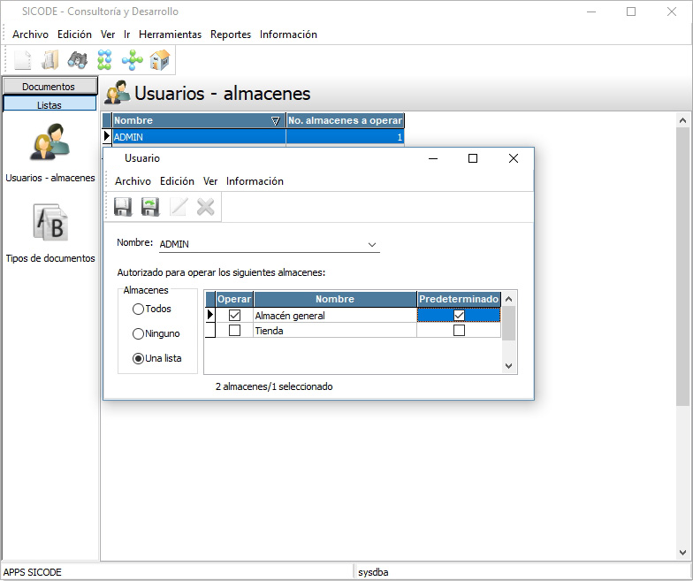This screenshot has height=581, width=693.
Task: Click the open folder icon in main toolbar
Action: click(x=49, y=60)
